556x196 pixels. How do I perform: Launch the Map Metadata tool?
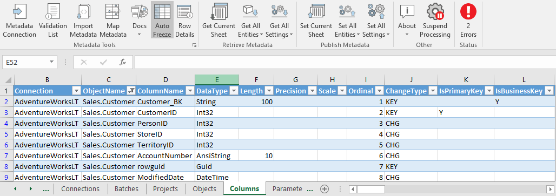[112, 20]
